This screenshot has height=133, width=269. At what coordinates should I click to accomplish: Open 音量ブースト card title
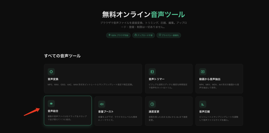[x=106, y=111]
